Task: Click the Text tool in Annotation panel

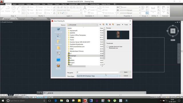Action: pos(85,9)
